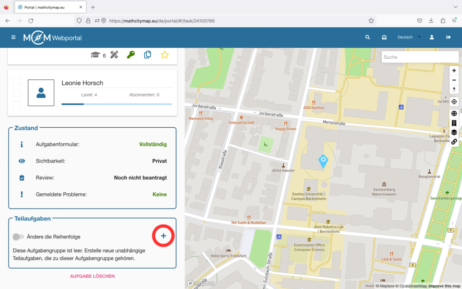Click the 'Improve this map' link
Image resolution: width=462 pixels, height=289 pixels.
[x=444, y=286]
